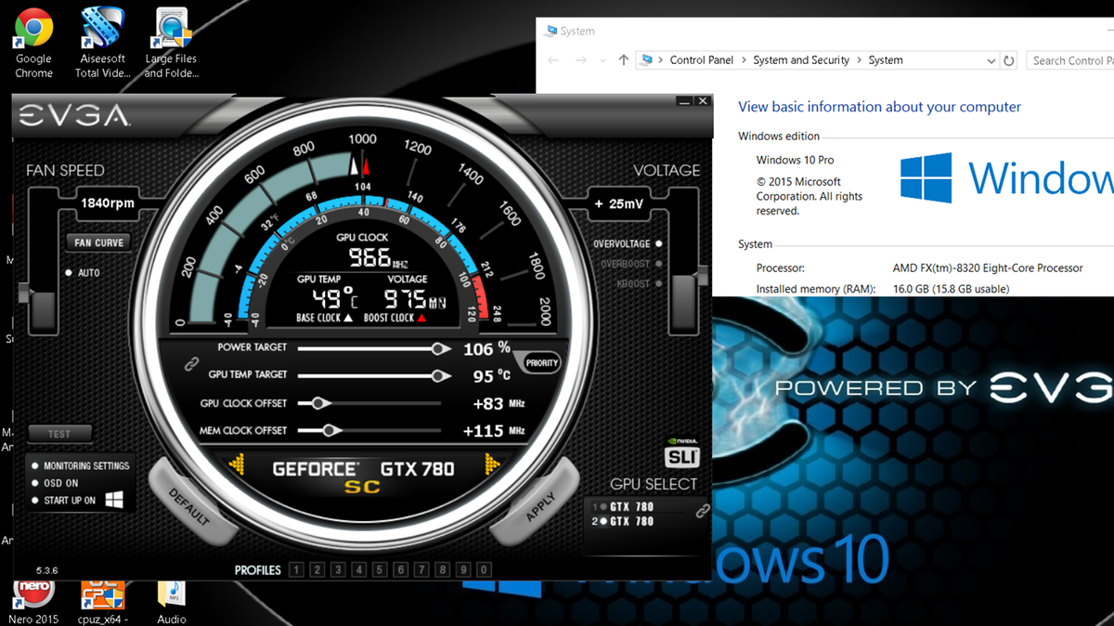This screenshot has width=1114, height=626.
Task: Click the Priority button
Action: point(541,363)
